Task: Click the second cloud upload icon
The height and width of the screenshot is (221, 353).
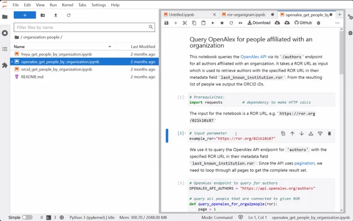Action: (x=287, y=23)
